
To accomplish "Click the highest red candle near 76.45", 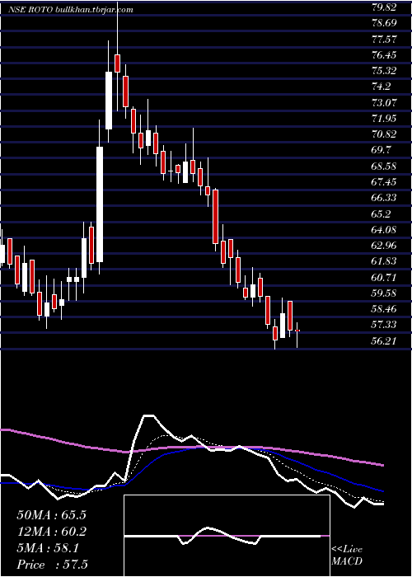I will tap(117, 63).
